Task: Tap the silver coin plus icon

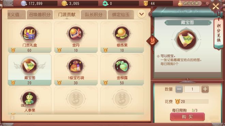Action: click(24, 3)
